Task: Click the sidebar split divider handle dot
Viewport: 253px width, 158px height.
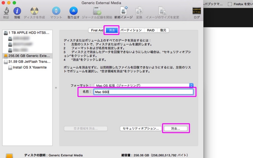Action: [56, 88]
